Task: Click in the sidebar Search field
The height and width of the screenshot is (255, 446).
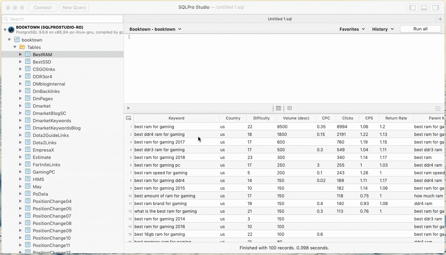Action: (x=62, y=19)
